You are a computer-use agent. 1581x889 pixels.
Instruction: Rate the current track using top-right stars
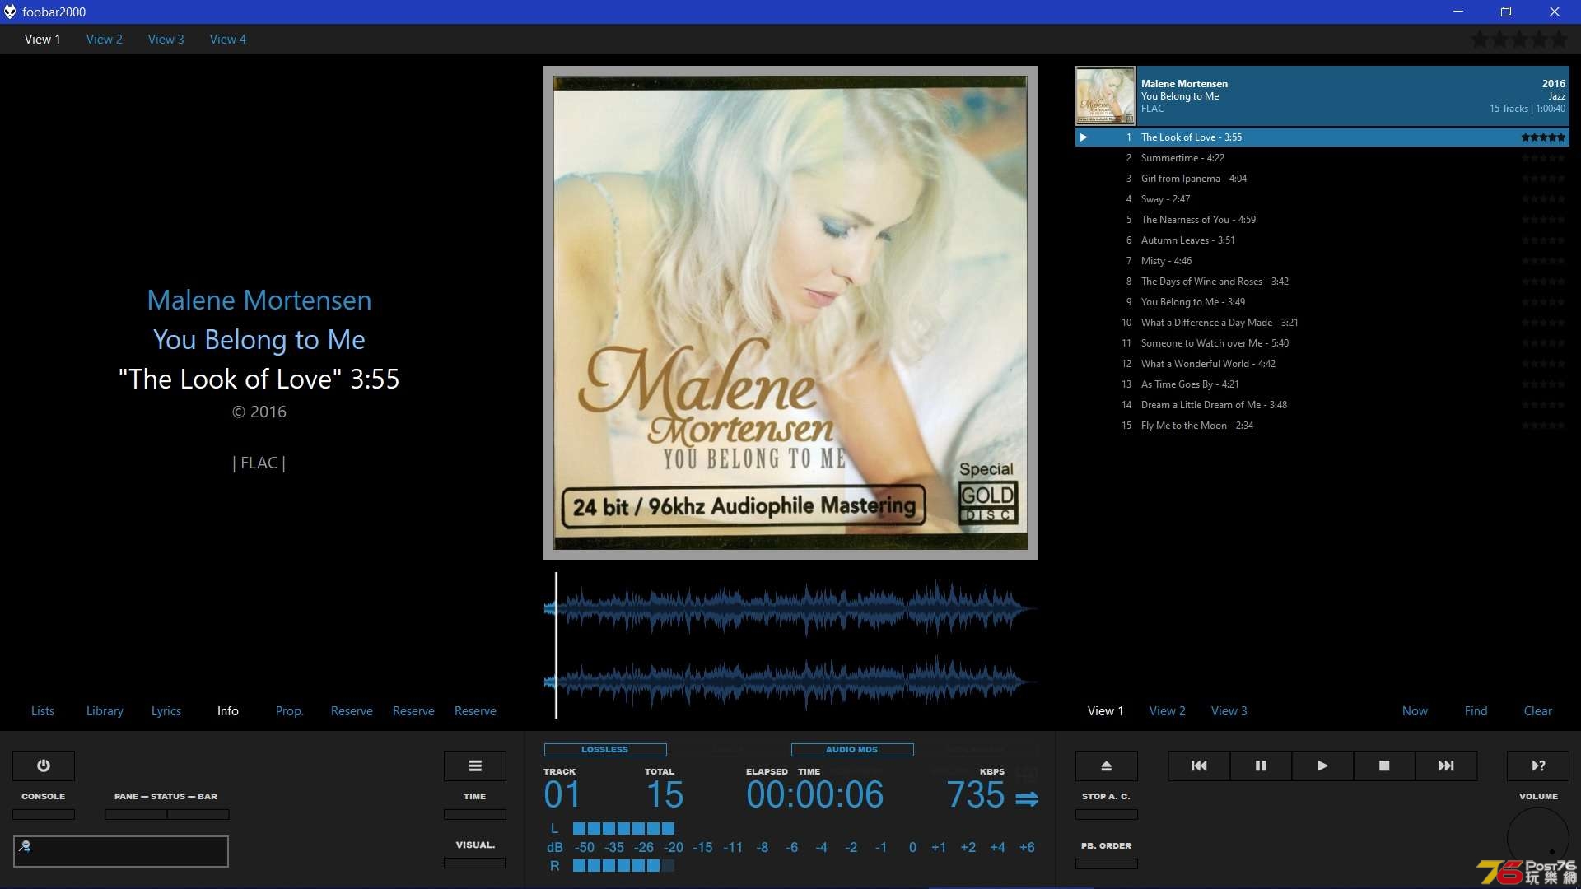1519,39
